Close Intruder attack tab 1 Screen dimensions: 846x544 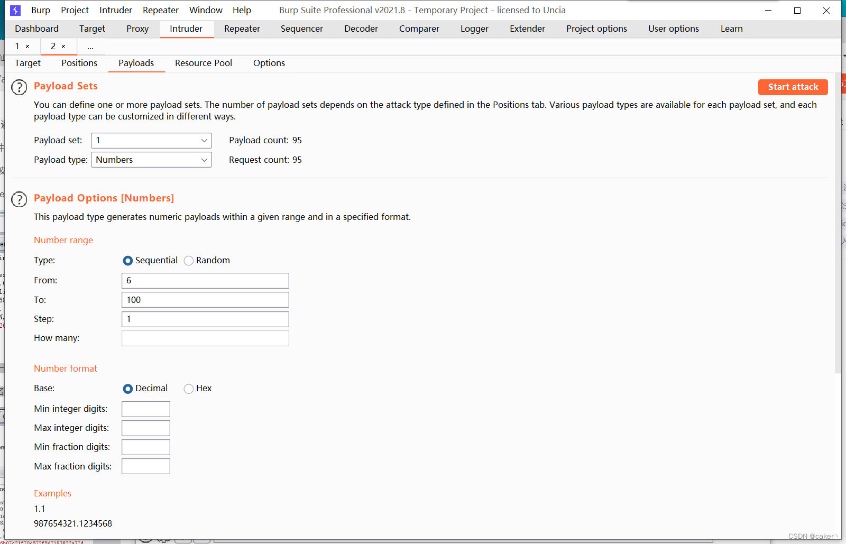(27, 47)
